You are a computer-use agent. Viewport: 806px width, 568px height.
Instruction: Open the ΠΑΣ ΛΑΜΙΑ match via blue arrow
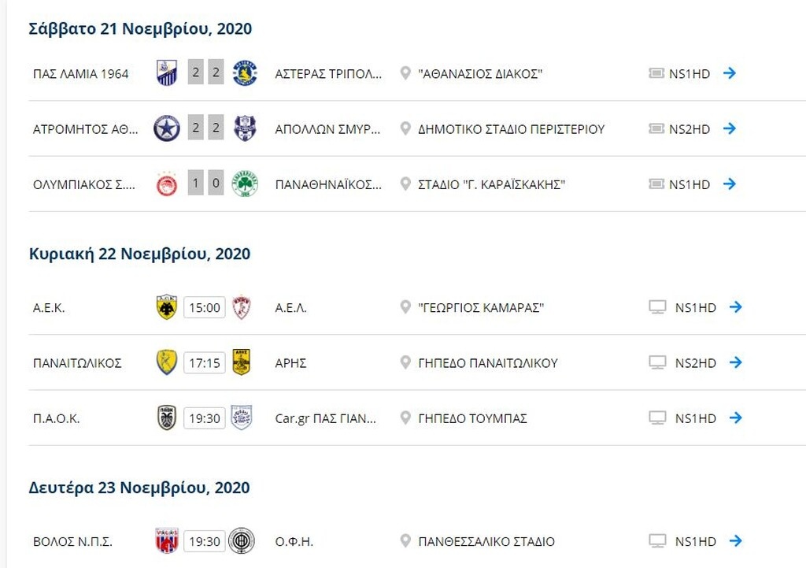tap(730, 73)
